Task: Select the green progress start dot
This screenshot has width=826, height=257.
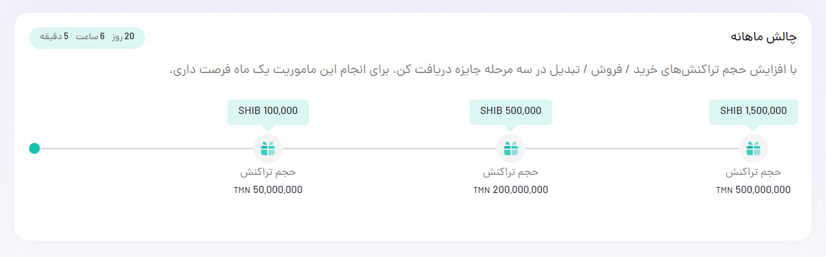Action: click(34, 148)
